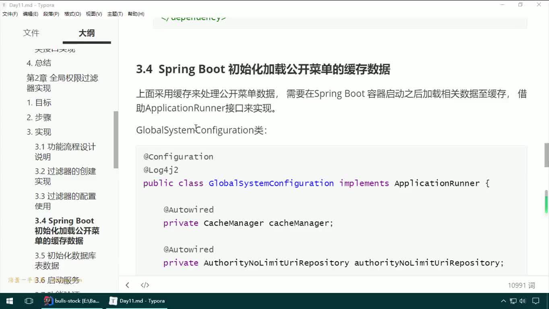This screenshot has height=309, width=549.
Task: Open the 文件(F) menu
Action: click(x=10, y=14)
